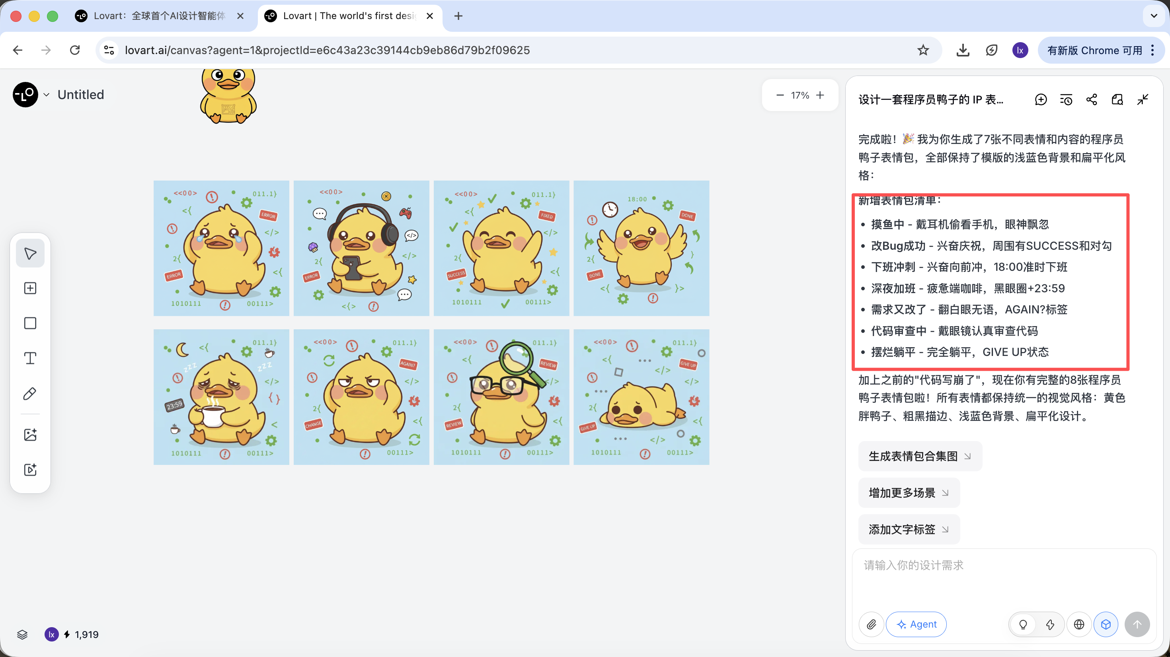This screenshot has height=657, width=1170.
Task: Click the add frame plus tool
Action: coord(30,288)
